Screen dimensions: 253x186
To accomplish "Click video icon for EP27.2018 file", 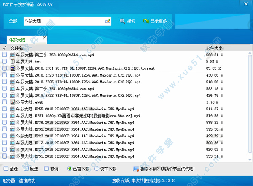I will coord(12,150).
